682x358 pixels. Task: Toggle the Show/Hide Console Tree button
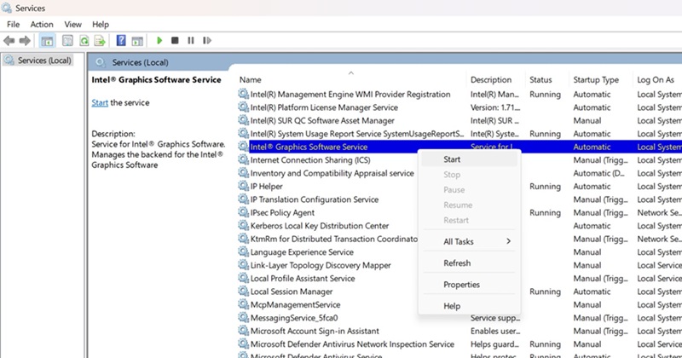tap(46, 40)
